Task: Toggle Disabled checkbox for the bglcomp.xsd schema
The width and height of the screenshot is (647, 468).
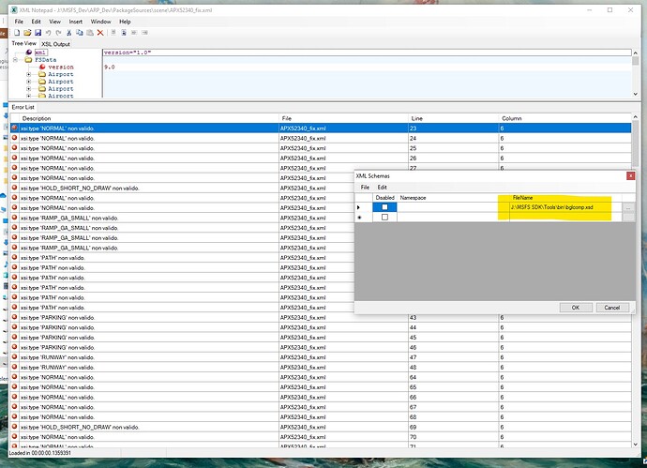Action: click(x=384, y=207)
